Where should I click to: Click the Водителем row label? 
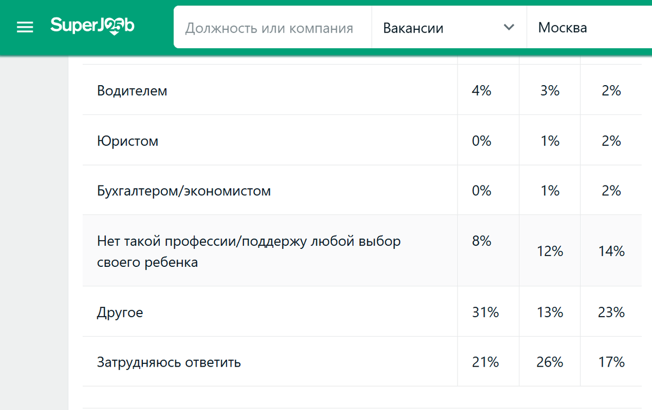[x=132, y=91]
